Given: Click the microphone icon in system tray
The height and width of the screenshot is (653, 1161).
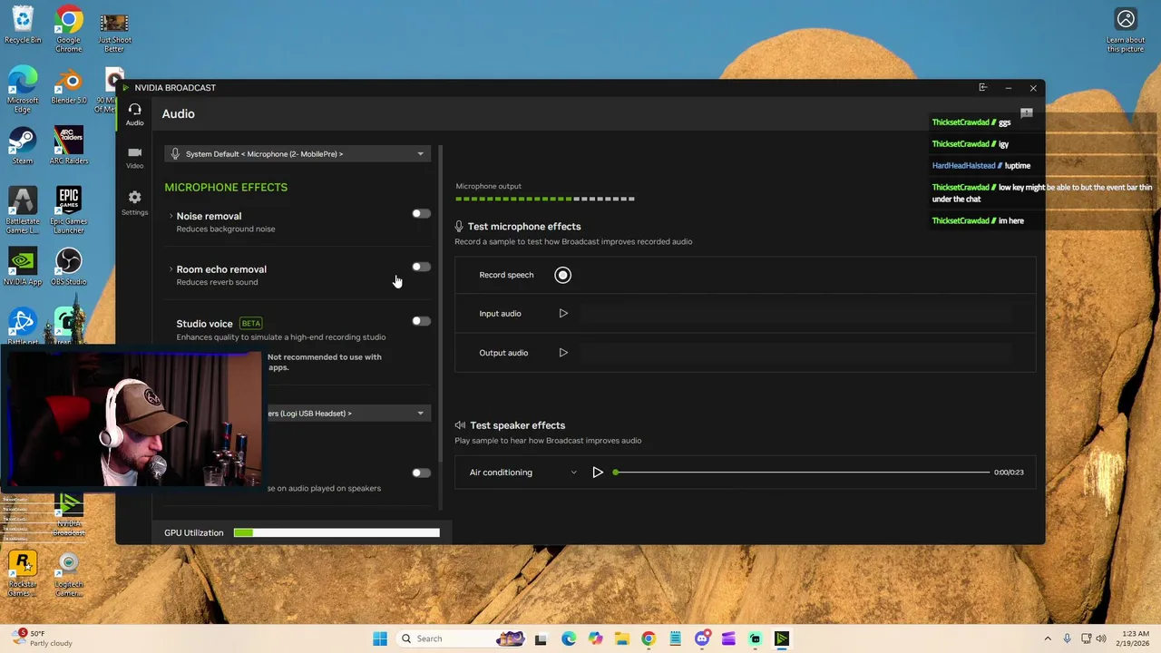Looking at the screenshot, I should coord(1068,638).
